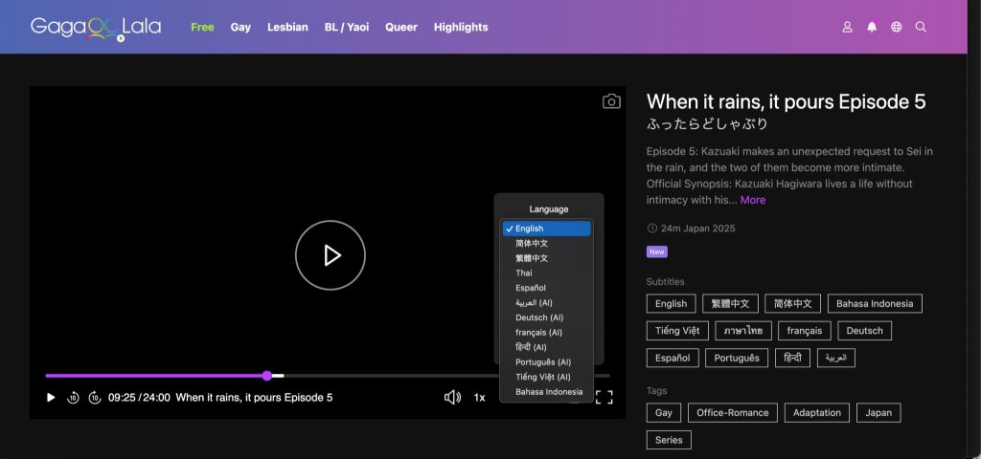The height and width of the screenshot is (459, 981).
Task: Expand synopsis with the More link
Action: point(753,200)
